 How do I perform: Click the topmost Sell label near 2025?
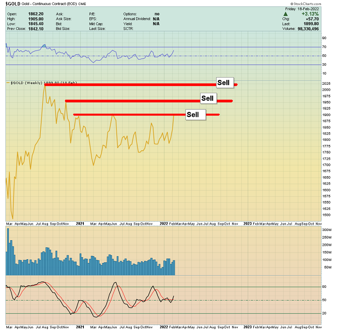[x=223, y=83]
